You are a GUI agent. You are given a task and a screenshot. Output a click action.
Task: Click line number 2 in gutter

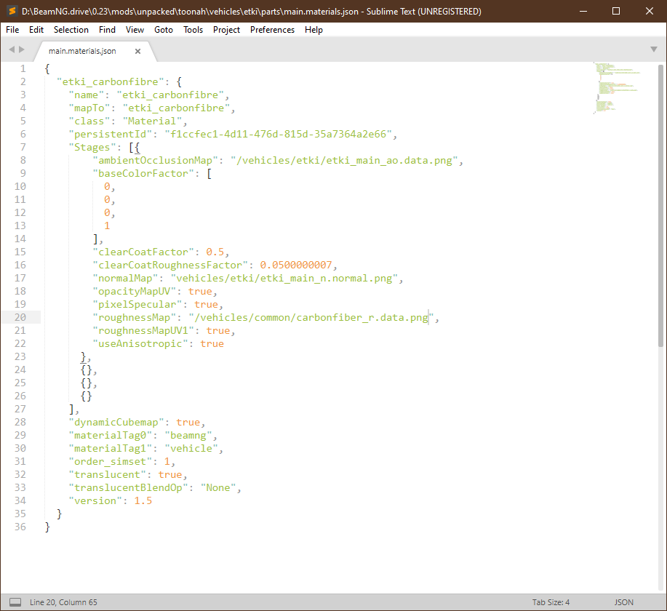click(x=23, y=81)
